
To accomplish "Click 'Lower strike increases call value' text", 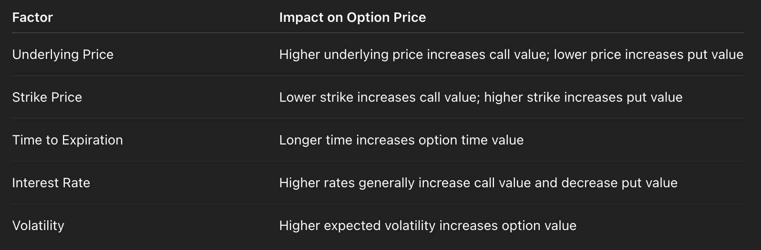I will 378,97.
